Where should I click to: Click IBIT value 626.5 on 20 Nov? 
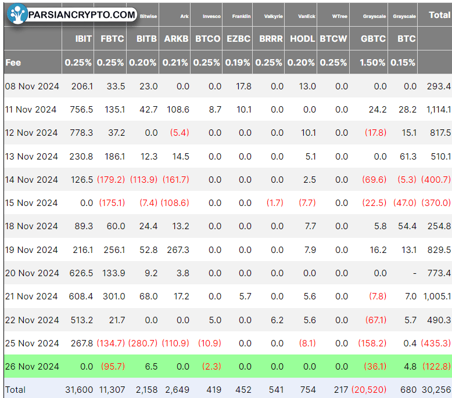pos(81,273)
